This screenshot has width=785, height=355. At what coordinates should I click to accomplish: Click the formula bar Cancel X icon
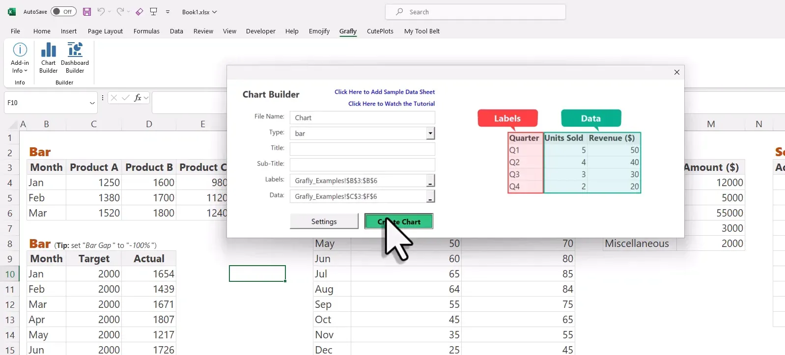click(x=114, y=98)
